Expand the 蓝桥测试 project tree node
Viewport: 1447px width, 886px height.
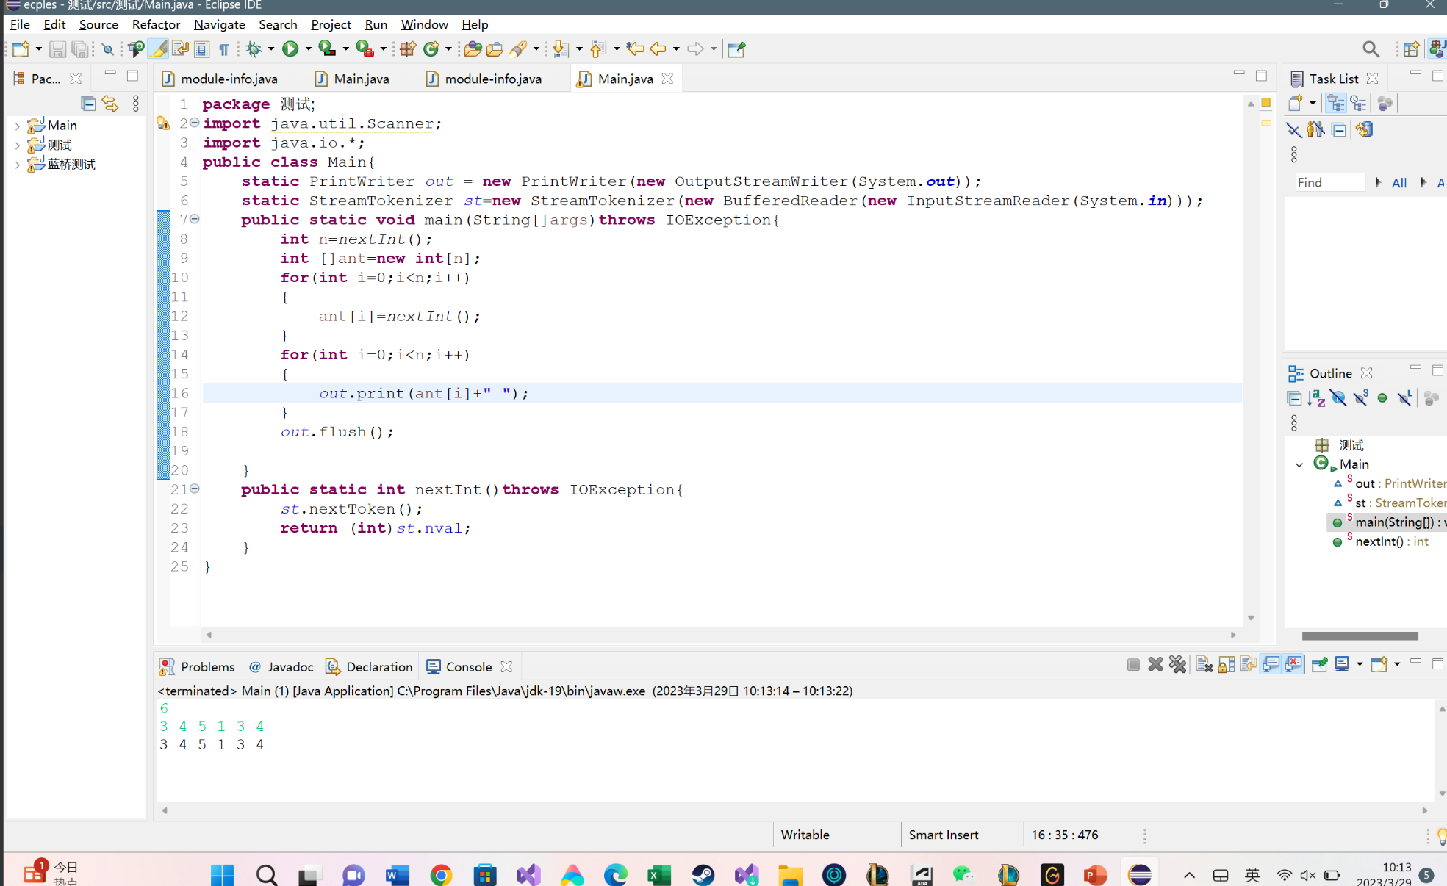point(18,165)
